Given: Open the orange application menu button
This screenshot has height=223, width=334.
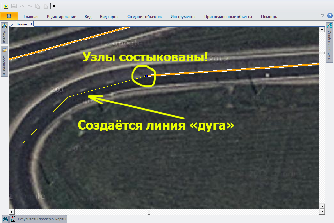Looking at the screenshot, I should coord(9,16).
